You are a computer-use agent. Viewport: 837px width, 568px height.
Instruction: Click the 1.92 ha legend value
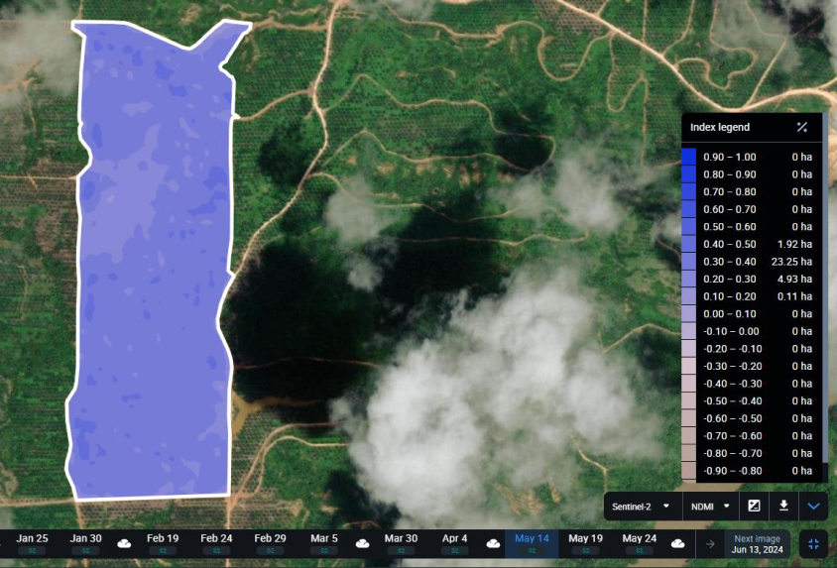[794, 244]
